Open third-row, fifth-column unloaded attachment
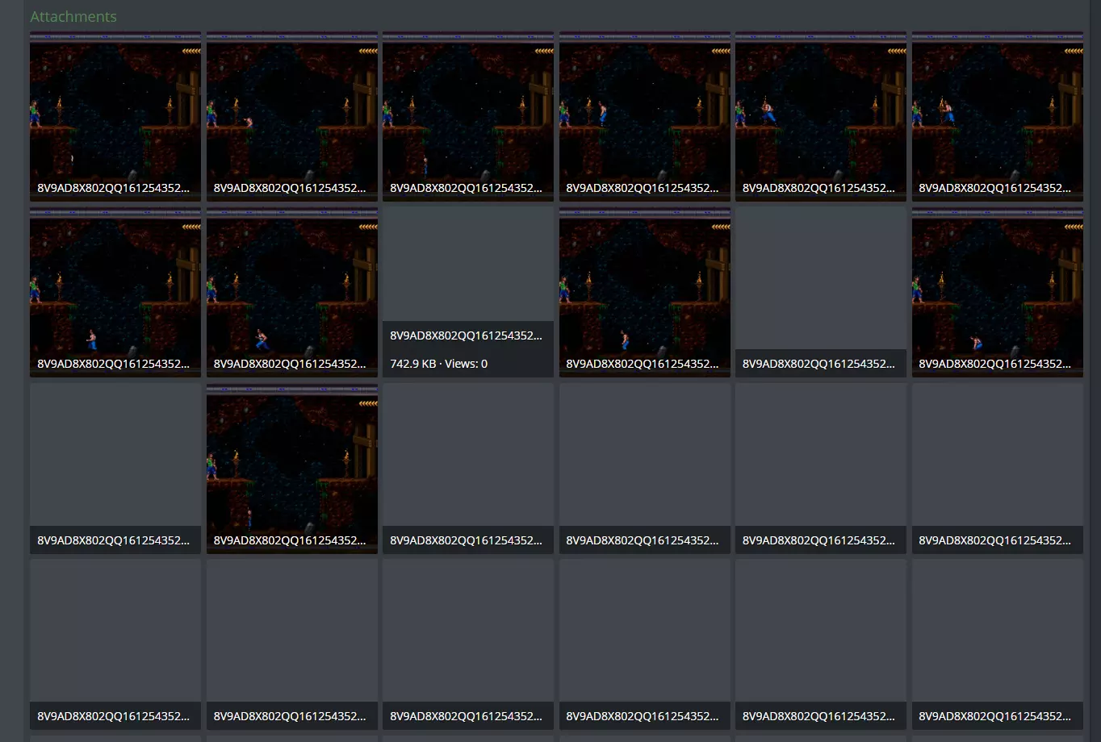 (821, 469)
